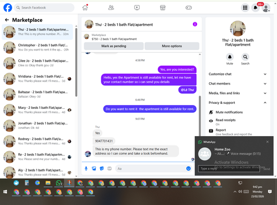Open the Thư conversation in list
This screenshot has width=277, height=205.
click(38, 32)
